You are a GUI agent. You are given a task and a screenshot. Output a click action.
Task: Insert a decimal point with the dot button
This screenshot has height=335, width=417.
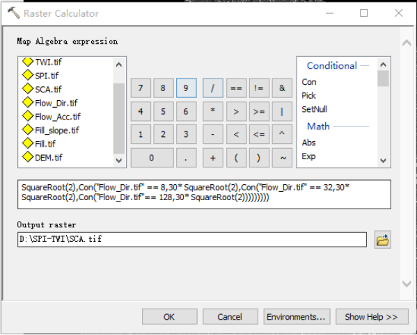click(186, 158)
